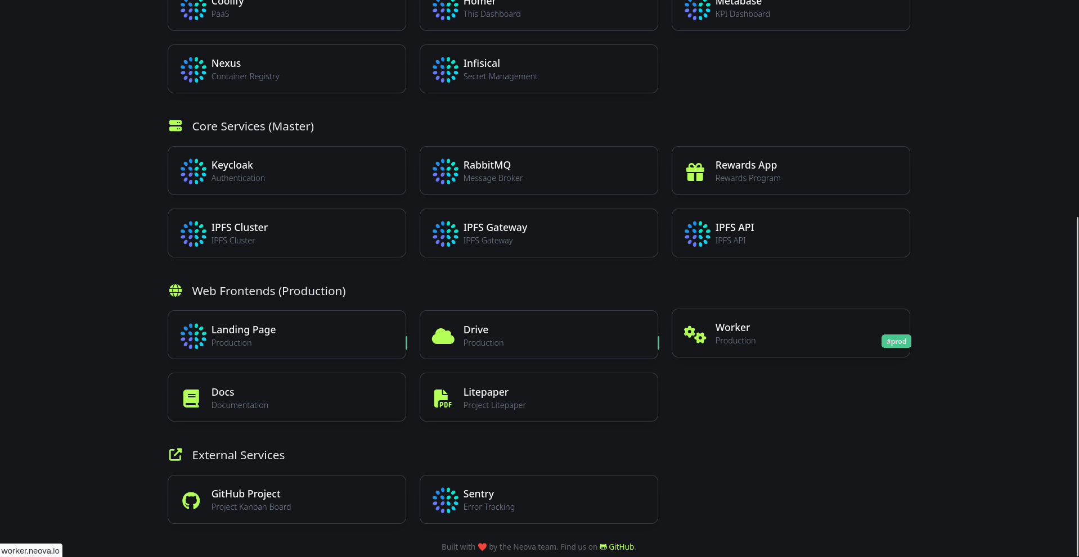The image size is (1079, 557).
Task: Click the external link icon beside External Services
Action: point(176,455)
